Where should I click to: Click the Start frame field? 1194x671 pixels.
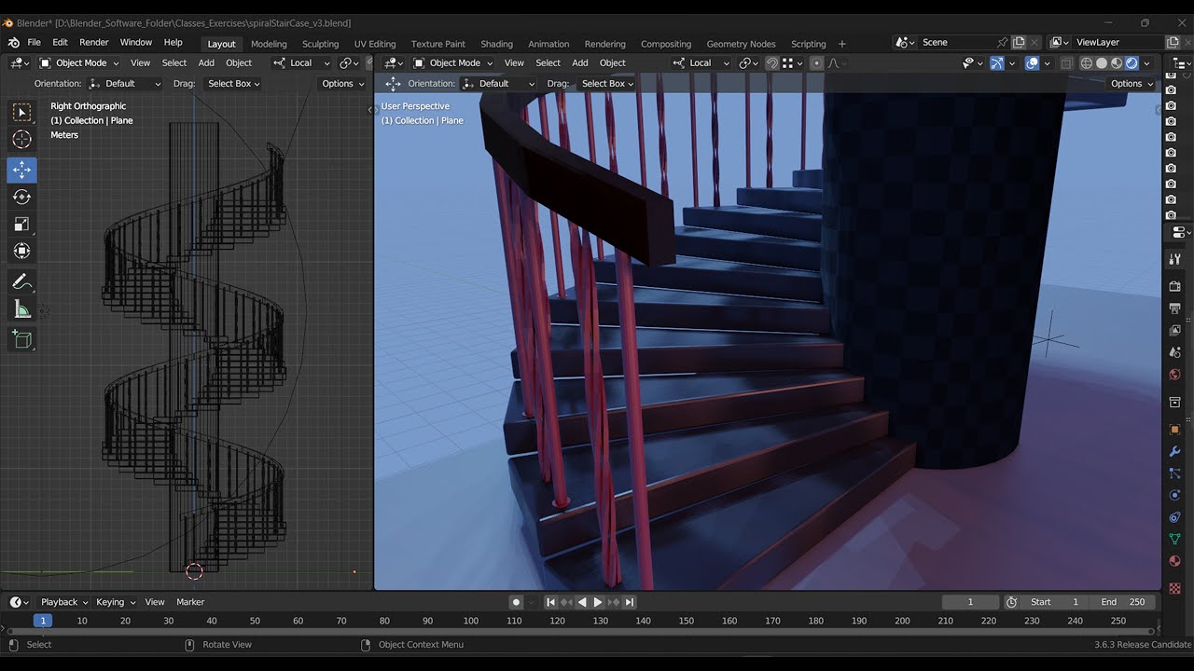point(1055,602)
